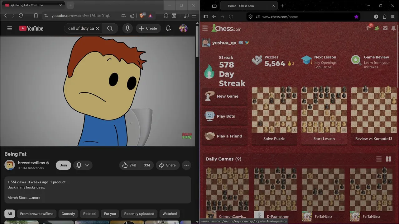The height and width of the screenshot is (224, 399).
Task: Open yeshua_qx profile link
Action: click(224, 43)
